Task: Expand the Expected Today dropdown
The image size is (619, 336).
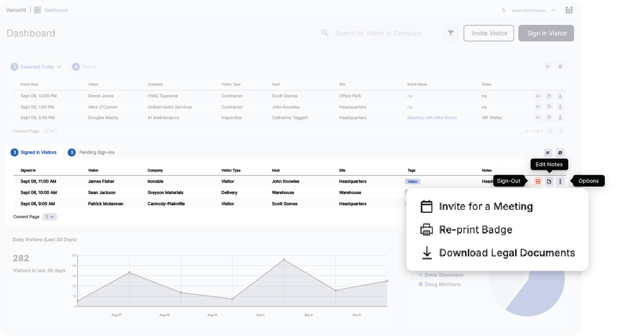Action: tap(59, 67)
